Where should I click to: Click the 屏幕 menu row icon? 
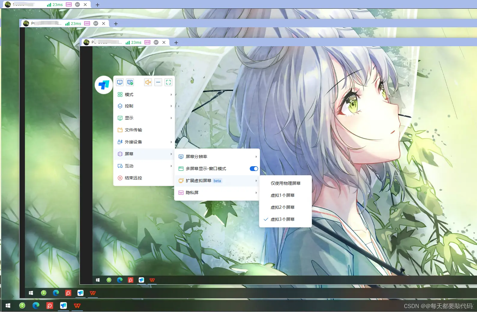(x=120, y=154)
